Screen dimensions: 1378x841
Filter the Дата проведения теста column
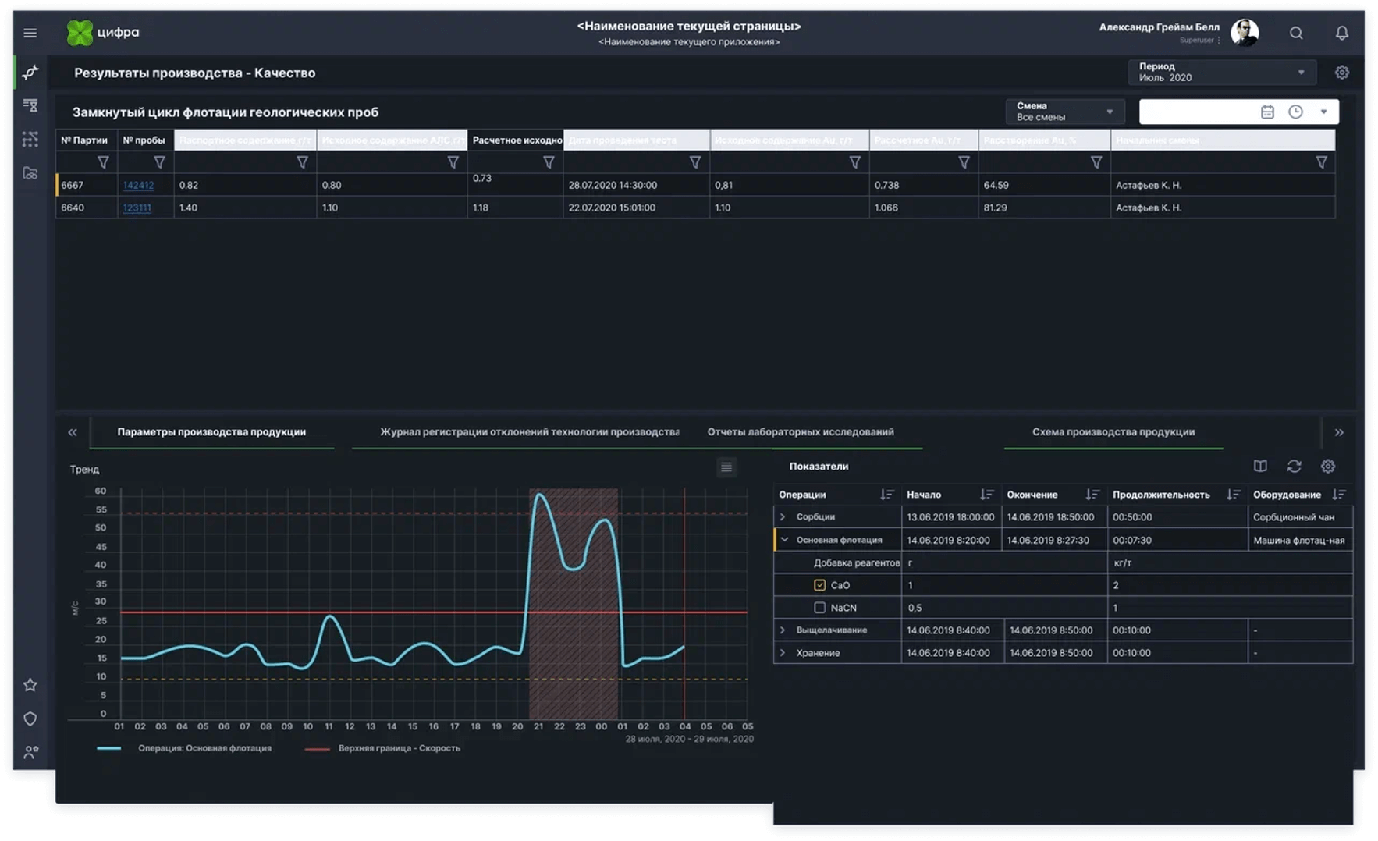click(694, 162)
